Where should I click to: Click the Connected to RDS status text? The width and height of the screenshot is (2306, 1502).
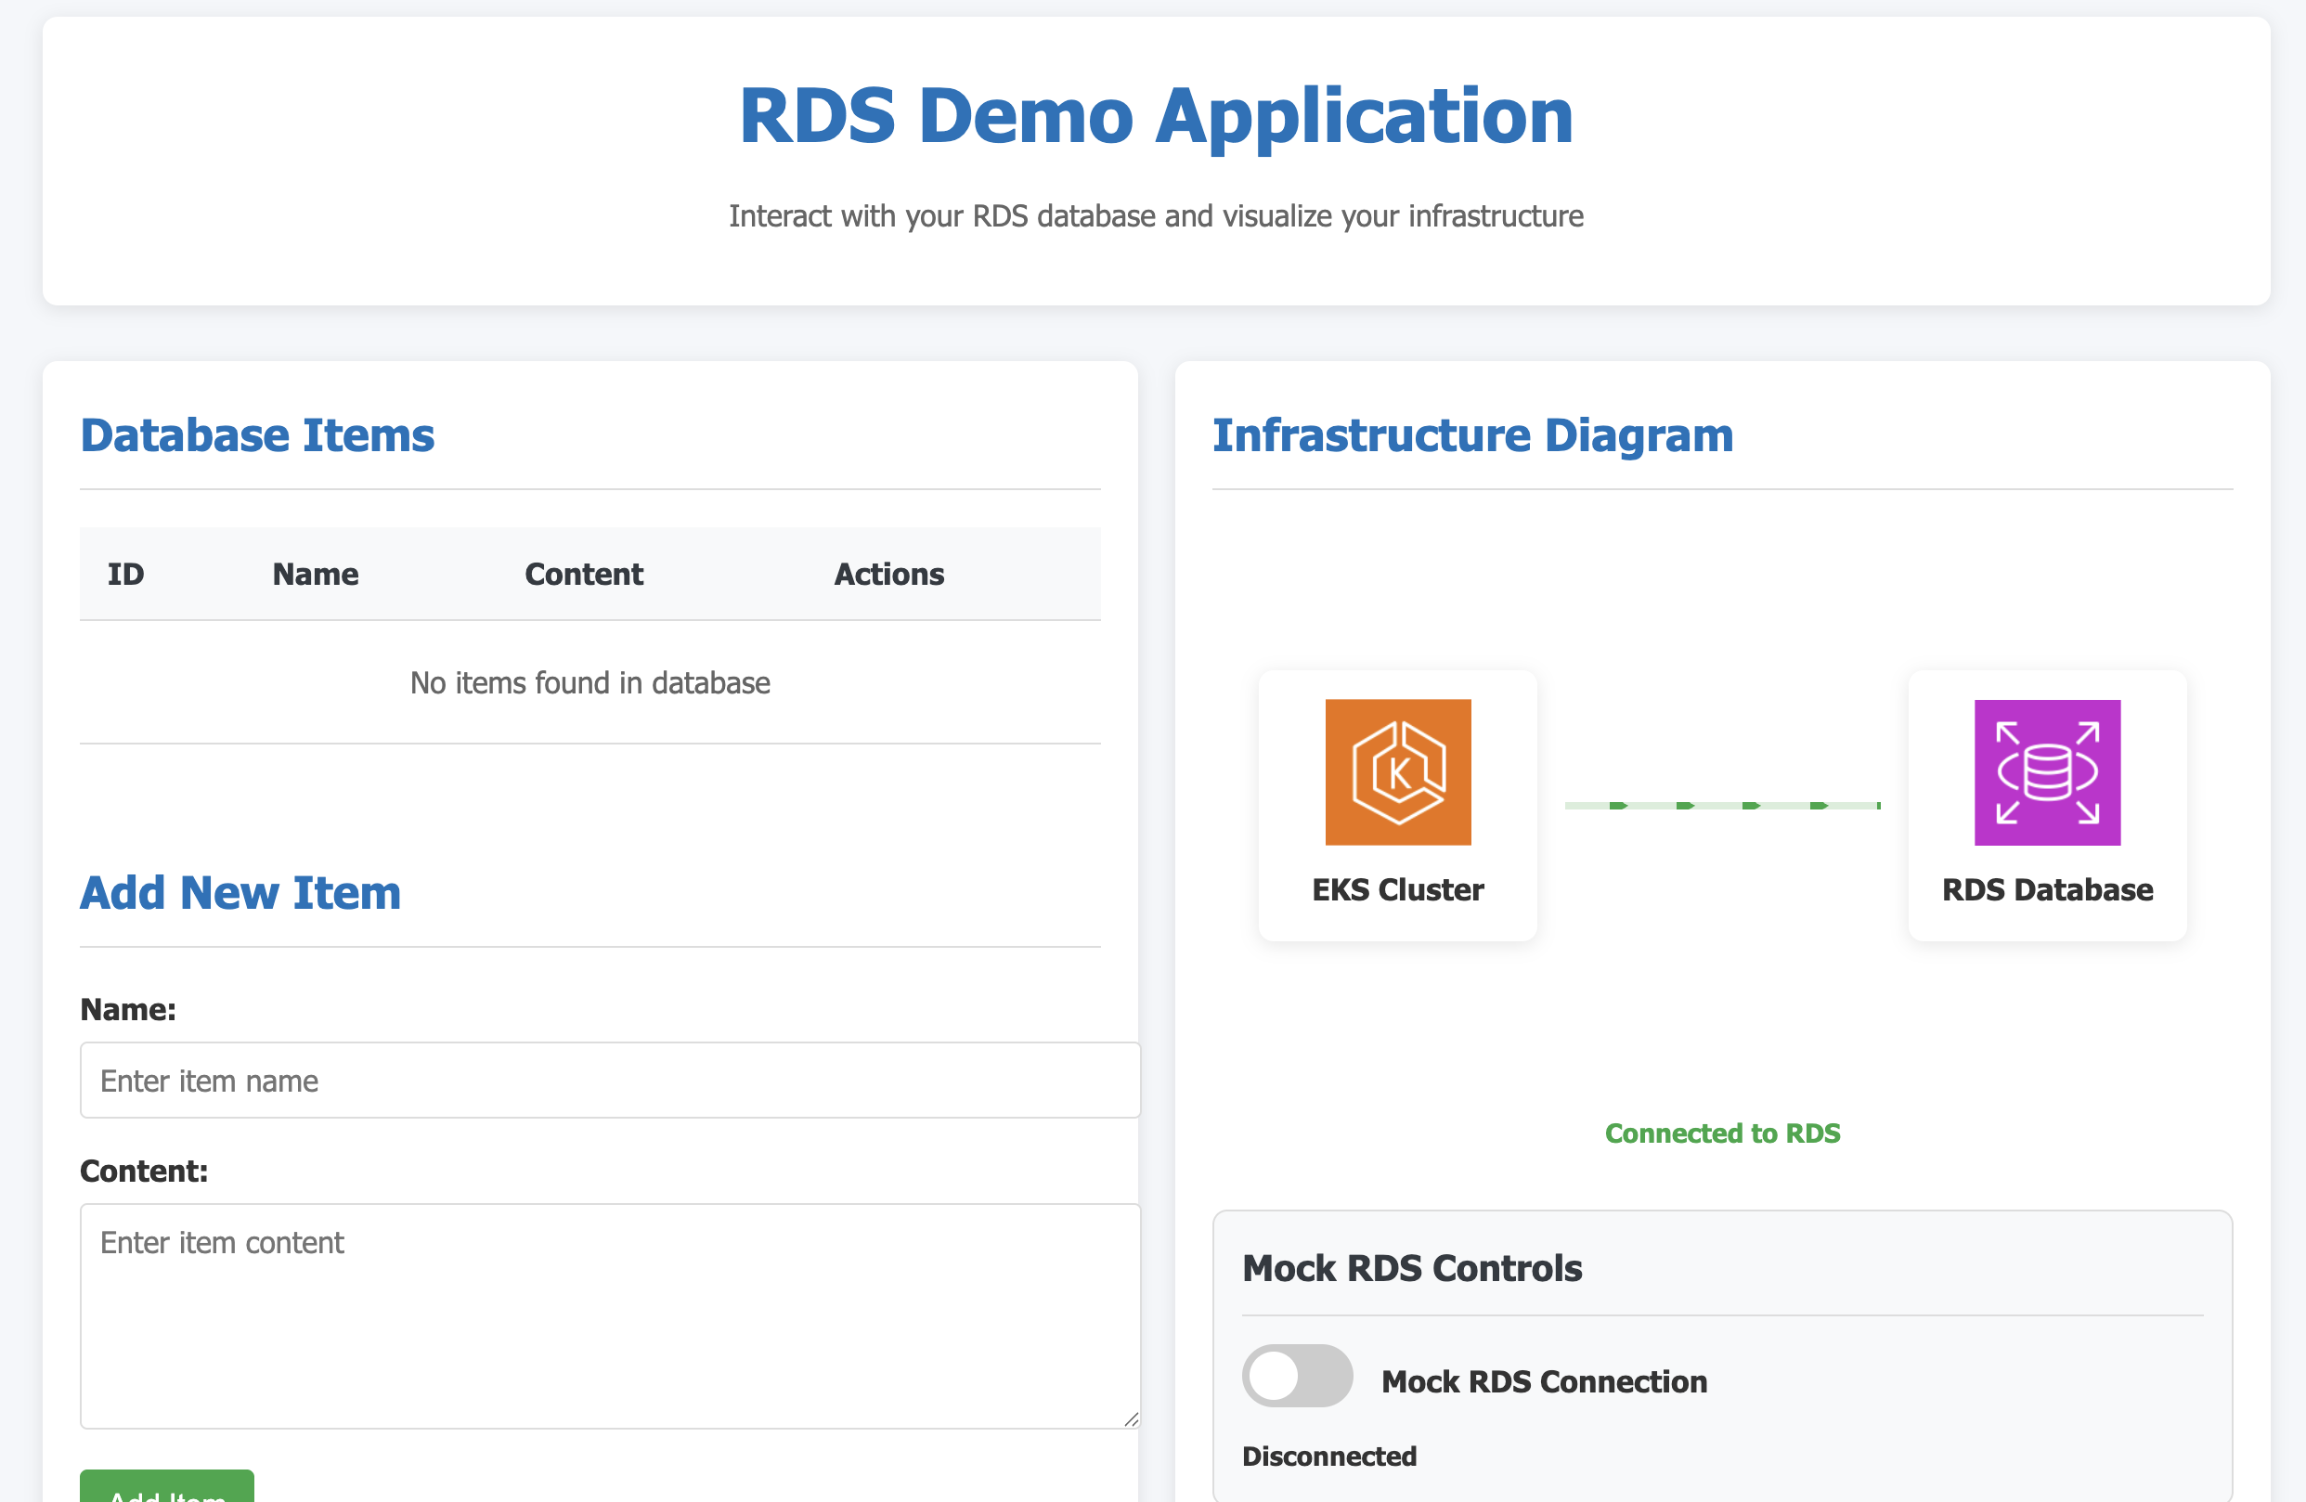click(x=1722, y=1133)
